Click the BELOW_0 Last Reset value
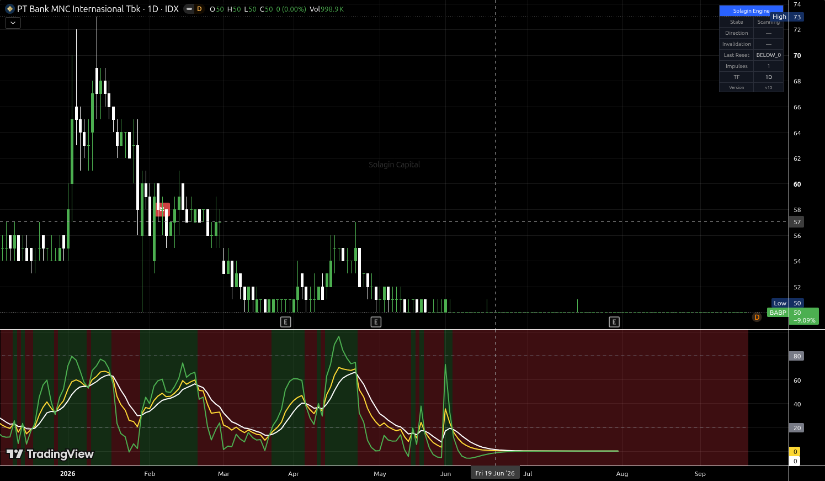Image resolution: width=825 pixels, height=481 pixels. 768,55
